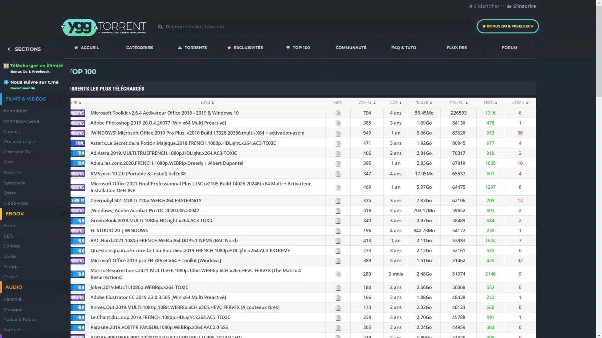Select Série TV in sidebar
This screenshot has width=602, height=338.
click(12, 173)
